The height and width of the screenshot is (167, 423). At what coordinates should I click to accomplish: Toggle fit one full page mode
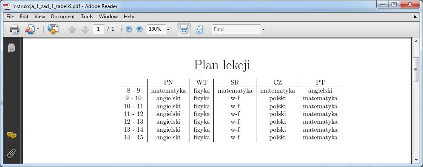pos(199,29)
